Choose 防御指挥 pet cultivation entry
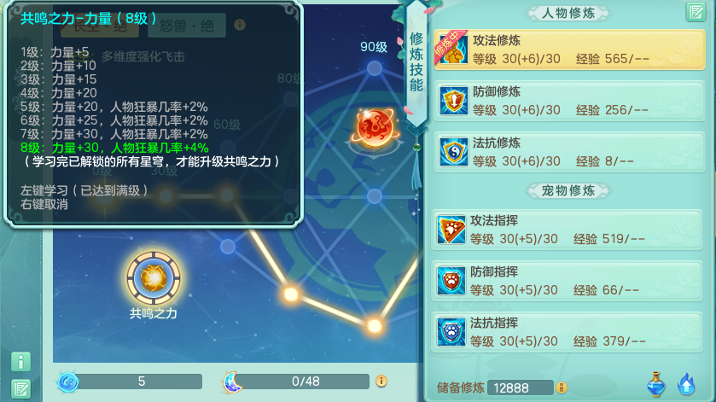The width and height of the screenshot is (716, 402). (567, 281)
